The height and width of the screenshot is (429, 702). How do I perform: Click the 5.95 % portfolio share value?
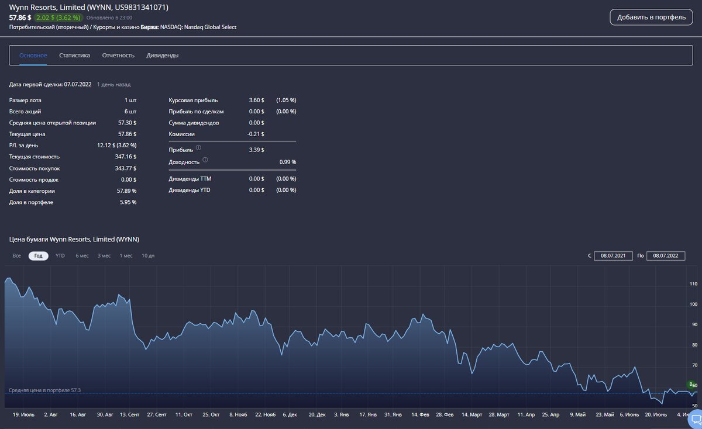128,202
